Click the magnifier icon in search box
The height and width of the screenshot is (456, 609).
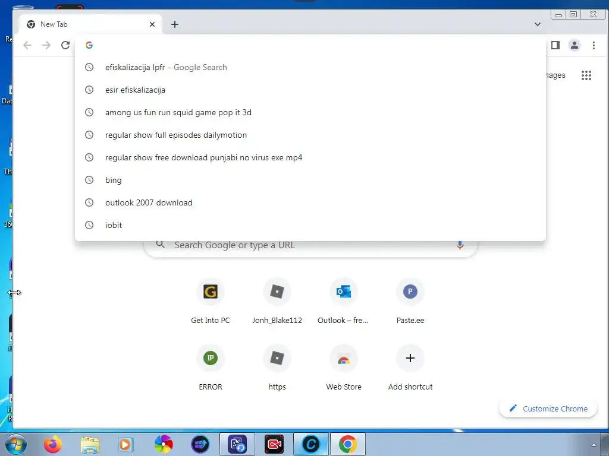[x=160, y=245]
